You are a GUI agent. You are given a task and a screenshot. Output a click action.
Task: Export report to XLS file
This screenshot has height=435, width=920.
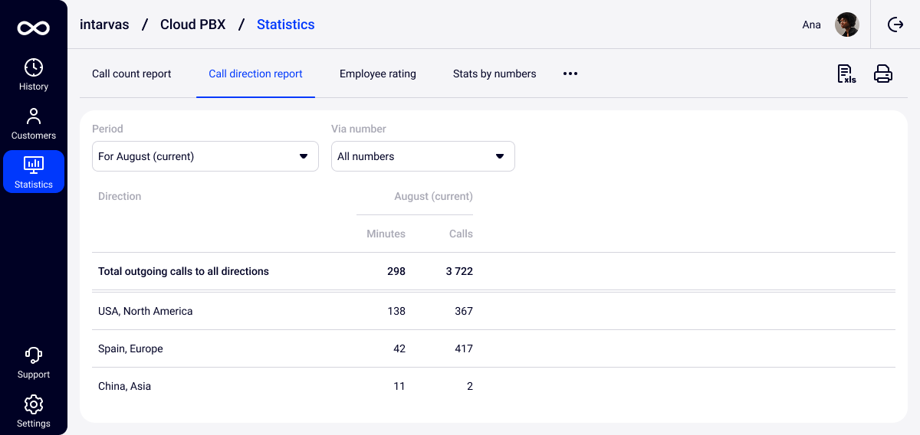(x=846, y=74)
